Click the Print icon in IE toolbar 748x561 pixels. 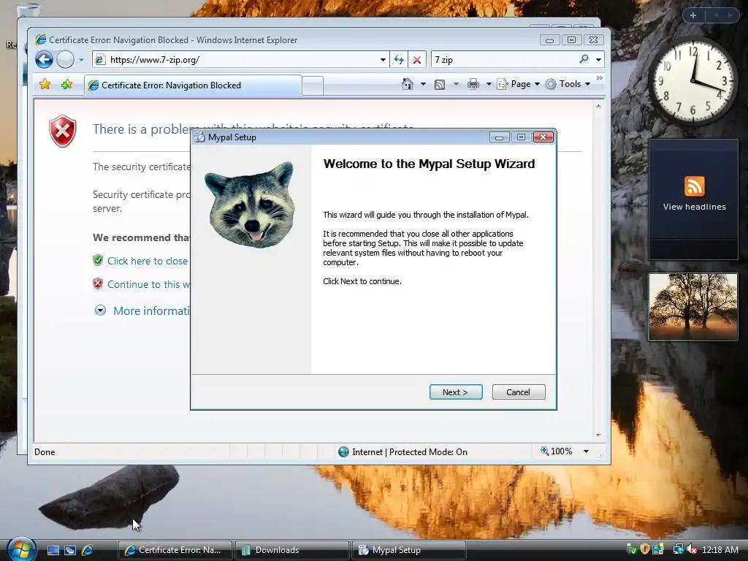click(x=473, y=85)
